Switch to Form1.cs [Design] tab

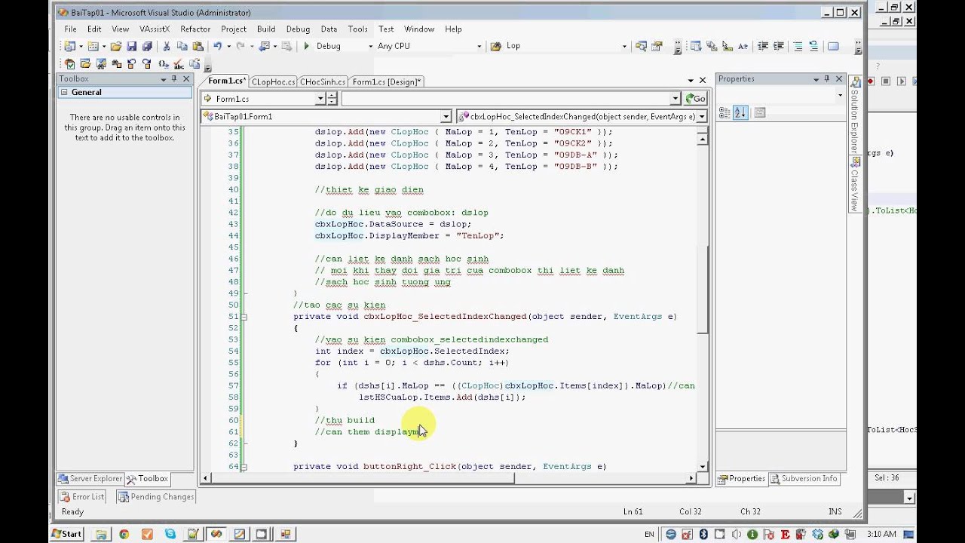click(387, 81)
